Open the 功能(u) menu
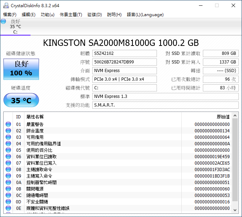 (47, 15)
